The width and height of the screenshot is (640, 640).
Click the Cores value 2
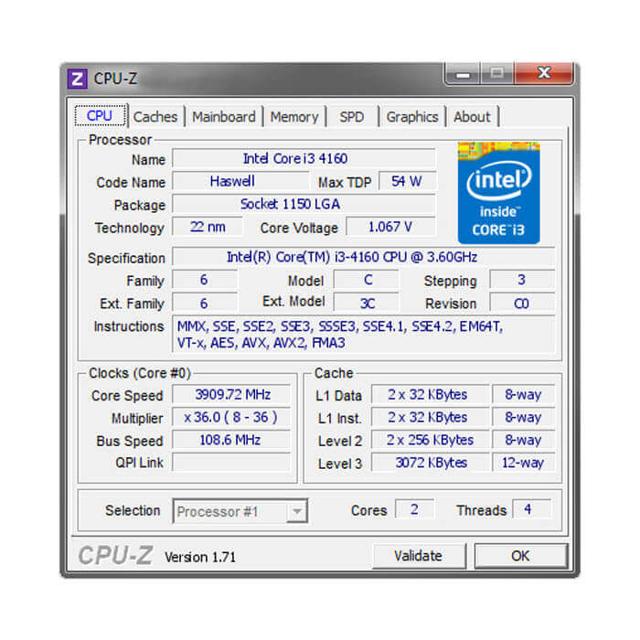[414, 509]
